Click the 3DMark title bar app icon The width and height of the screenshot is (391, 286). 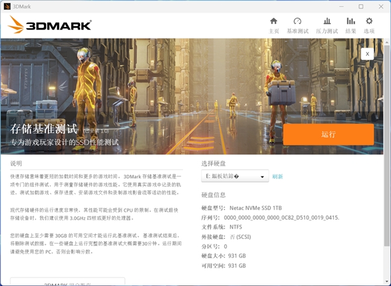click(7, 7)
